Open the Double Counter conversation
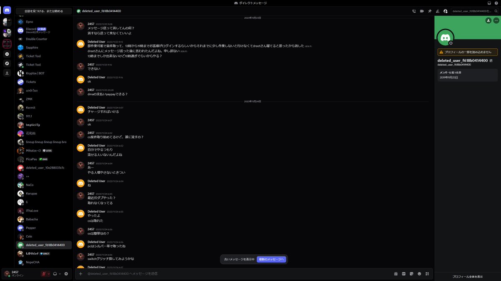 [x=44, y=39]
